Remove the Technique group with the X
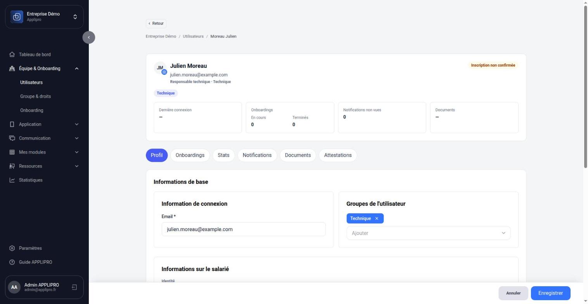 (x=377, y=219)
